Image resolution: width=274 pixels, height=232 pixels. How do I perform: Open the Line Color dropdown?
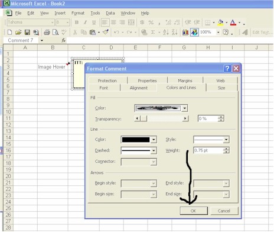point(154,140)
